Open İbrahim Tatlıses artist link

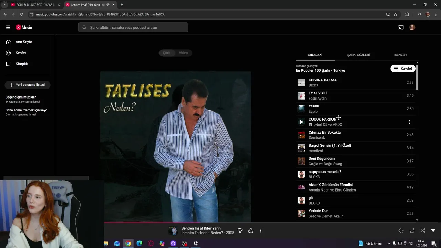194,233
